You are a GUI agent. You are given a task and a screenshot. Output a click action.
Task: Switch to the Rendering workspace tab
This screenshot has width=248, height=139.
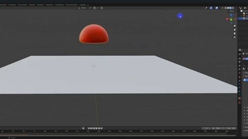tap(49, 5)
